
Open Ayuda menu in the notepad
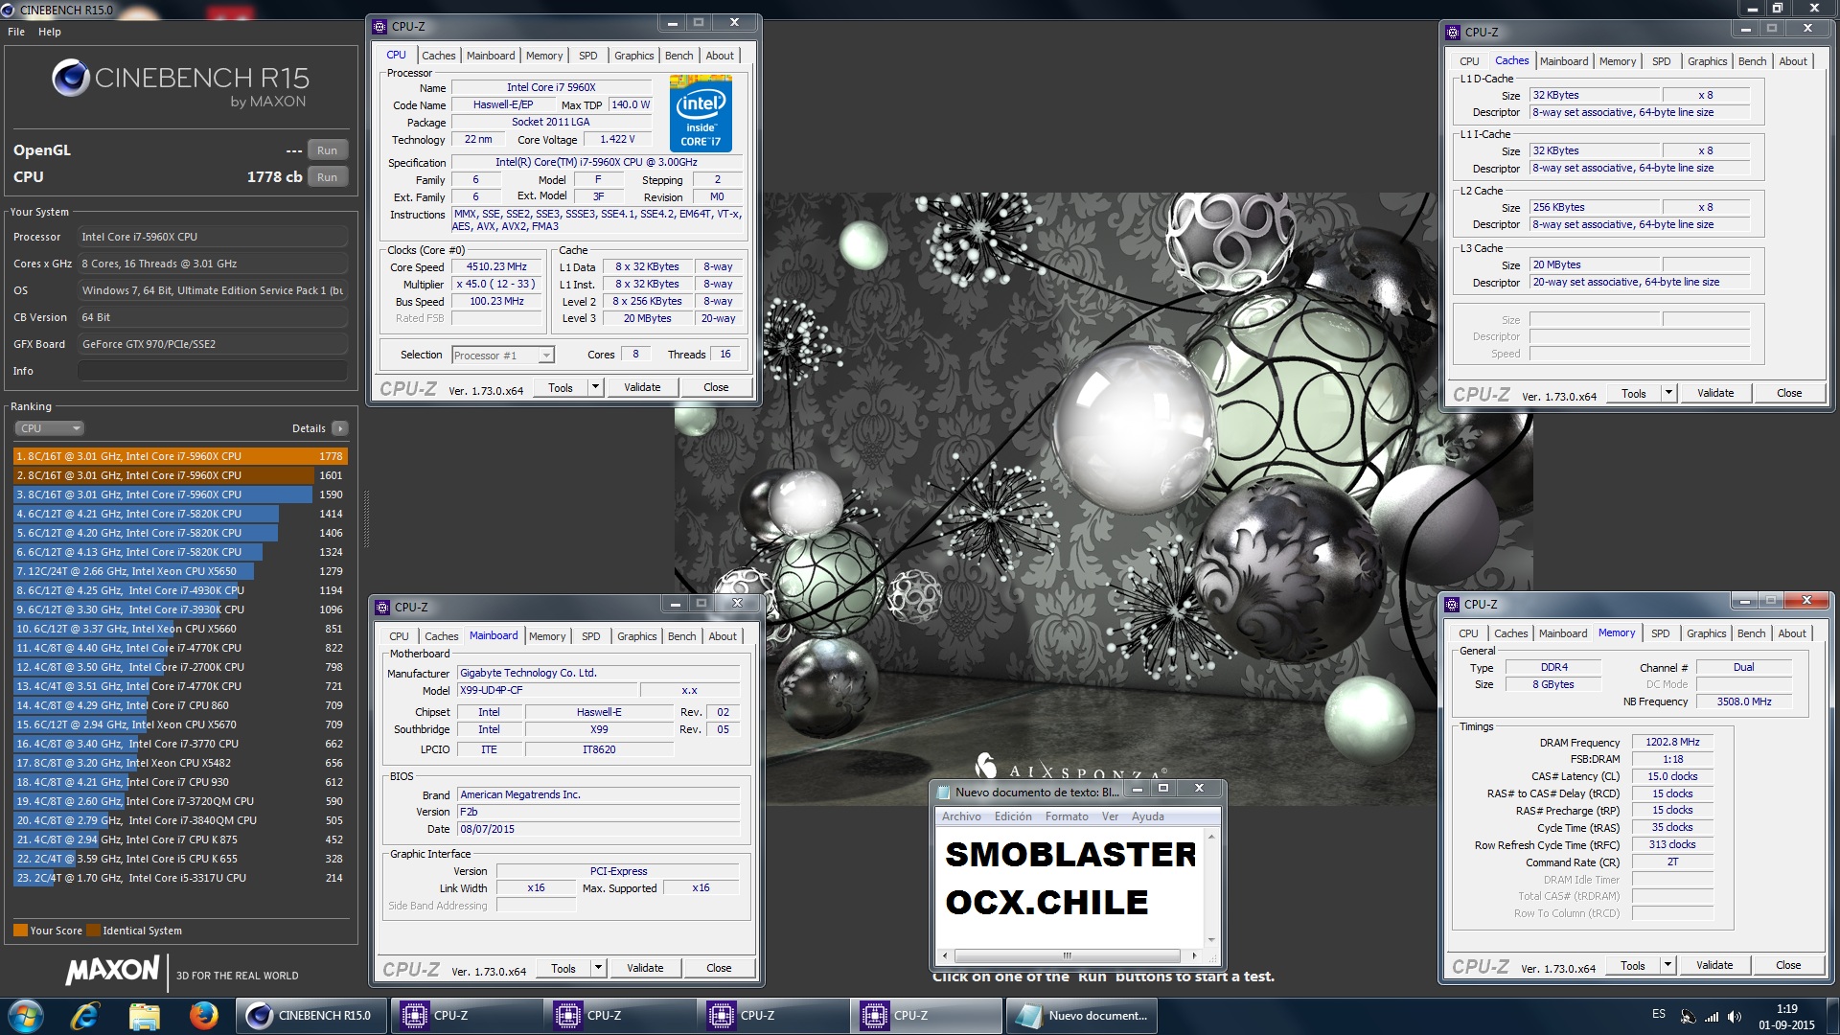coord(1148,816)
